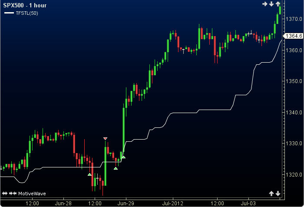Click the 1364.6 current price label
The height and width of the screenshot is (207, 304).
(294, 36)
